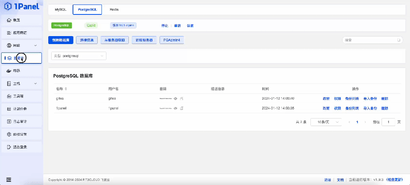Click the 1panel timestamp 2024-01-12 14:03:35
Viewport: 410px width, 185px height.
(278, 108)
